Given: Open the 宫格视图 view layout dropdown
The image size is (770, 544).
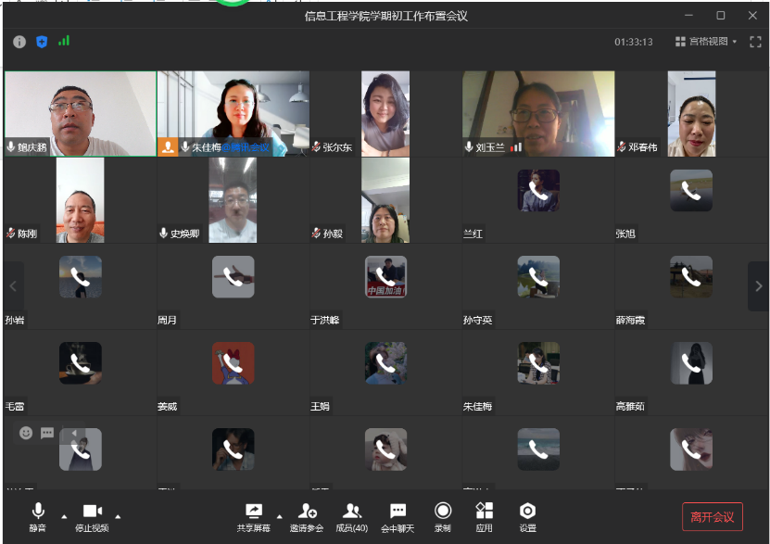Looking at the screenshot, I should [x=706, y=42].
